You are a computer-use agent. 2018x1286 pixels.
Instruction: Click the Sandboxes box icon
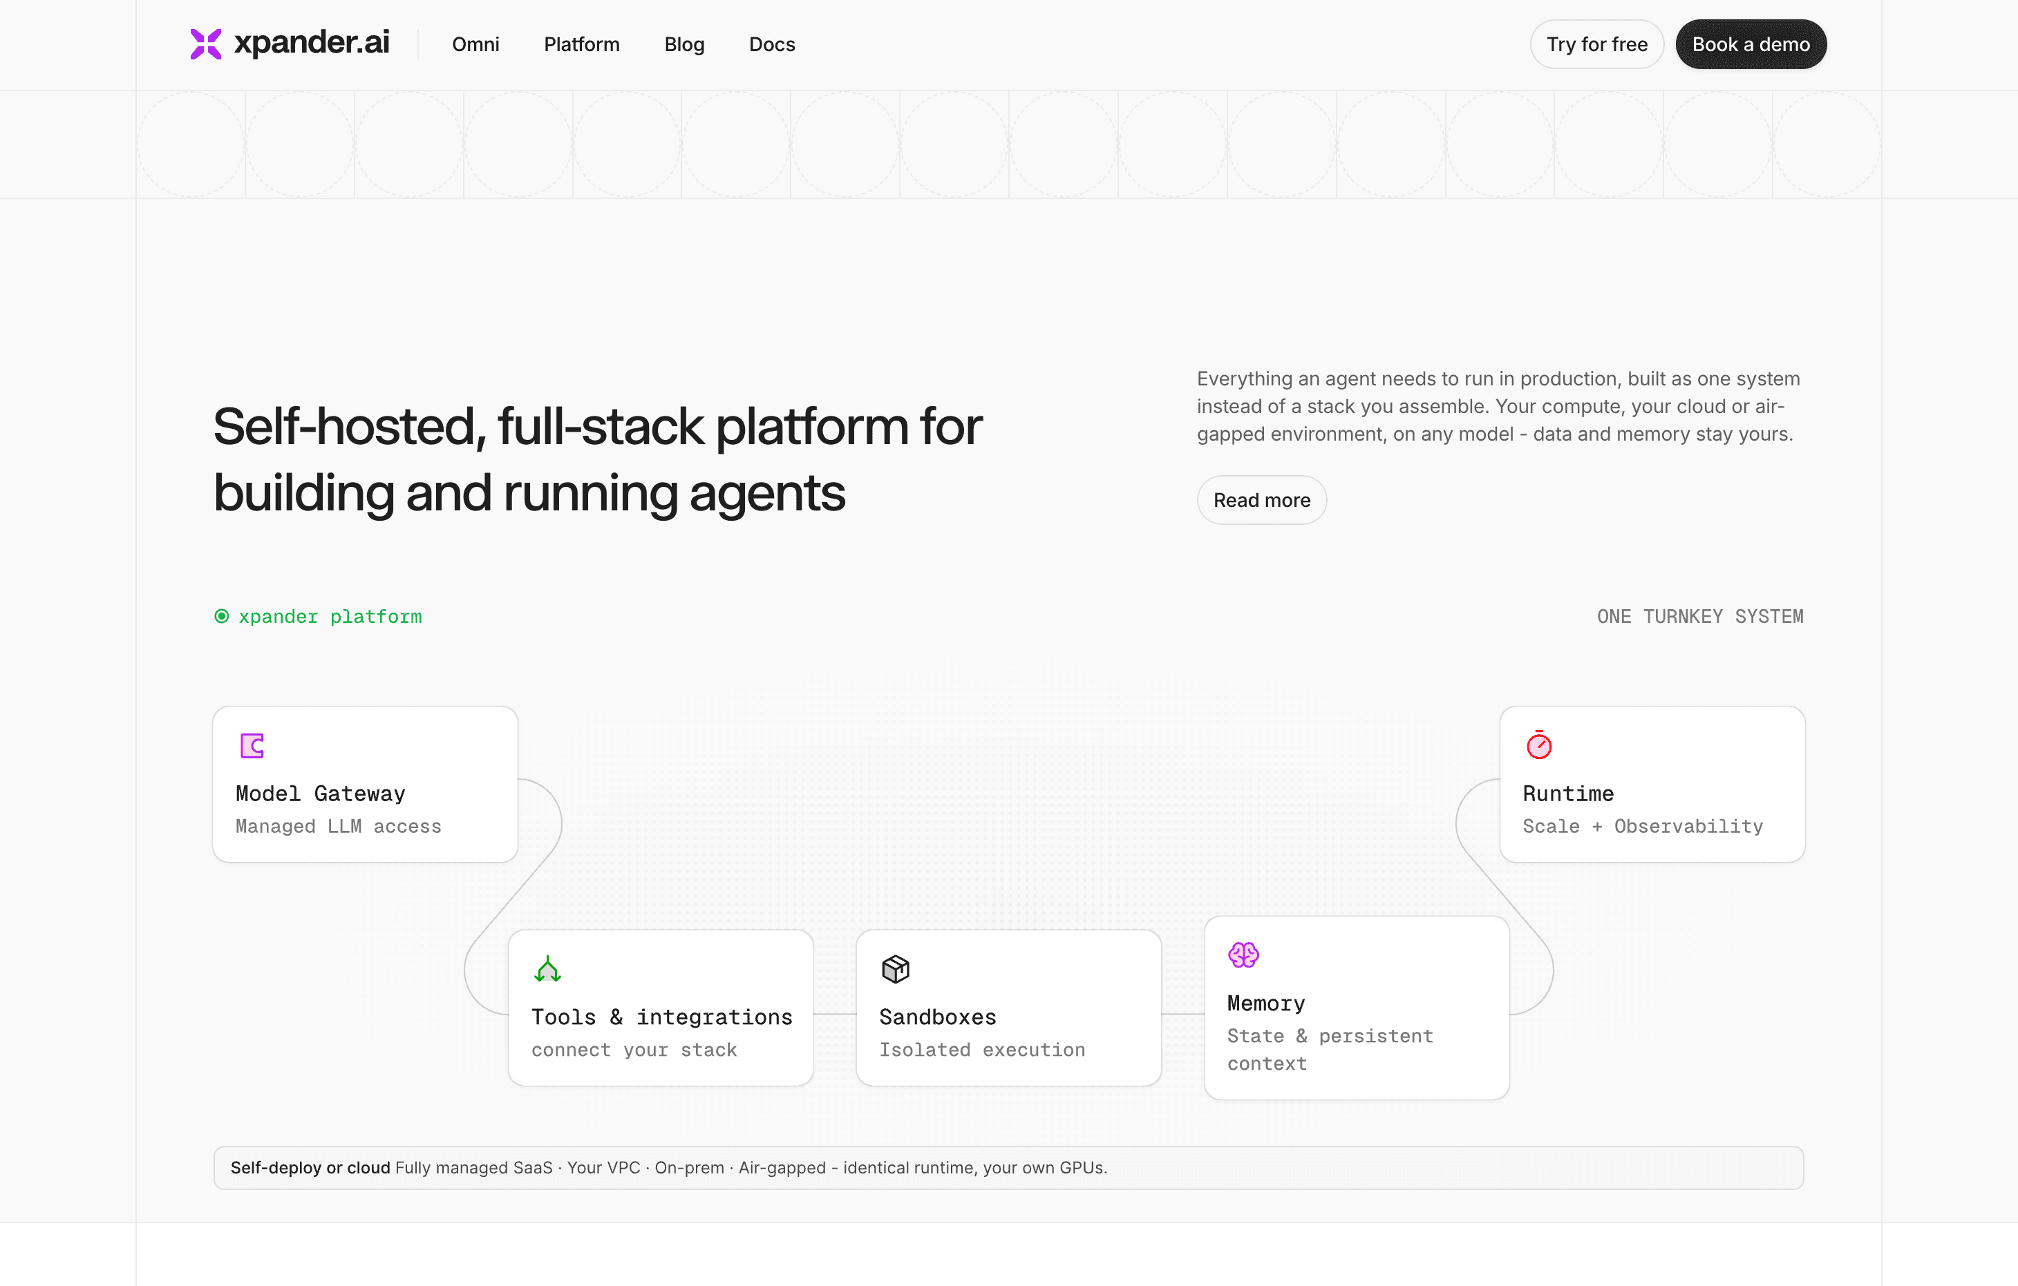895,969
